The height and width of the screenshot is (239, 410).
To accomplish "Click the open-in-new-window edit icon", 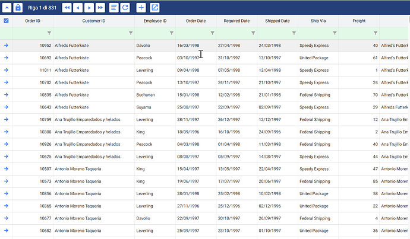I will (x=154, y=8).
